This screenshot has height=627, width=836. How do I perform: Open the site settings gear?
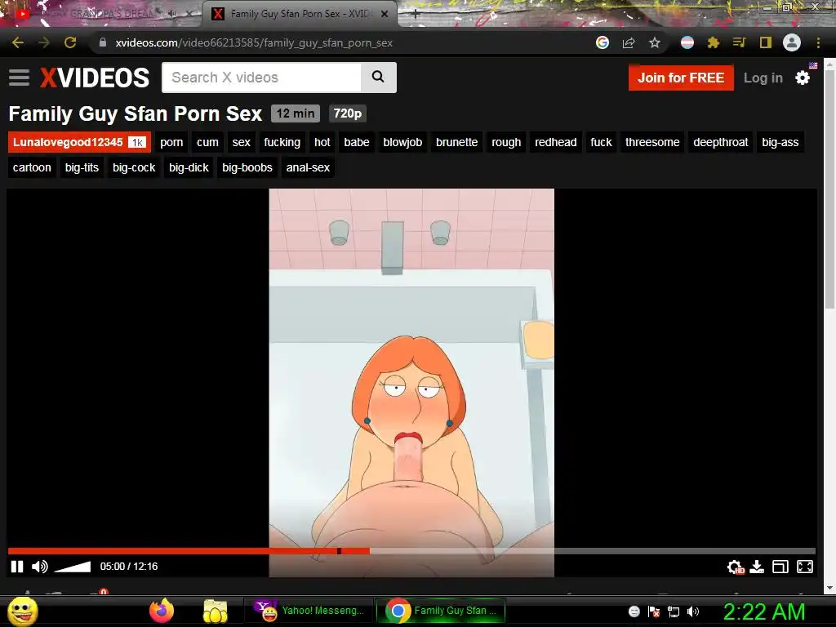[803, 78]
